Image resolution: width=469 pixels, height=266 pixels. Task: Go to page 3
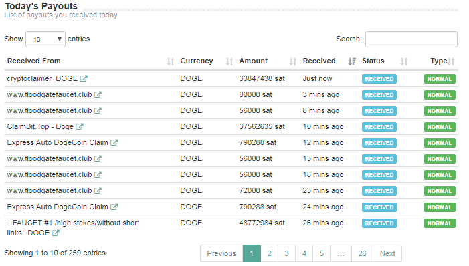pos(286,253)
